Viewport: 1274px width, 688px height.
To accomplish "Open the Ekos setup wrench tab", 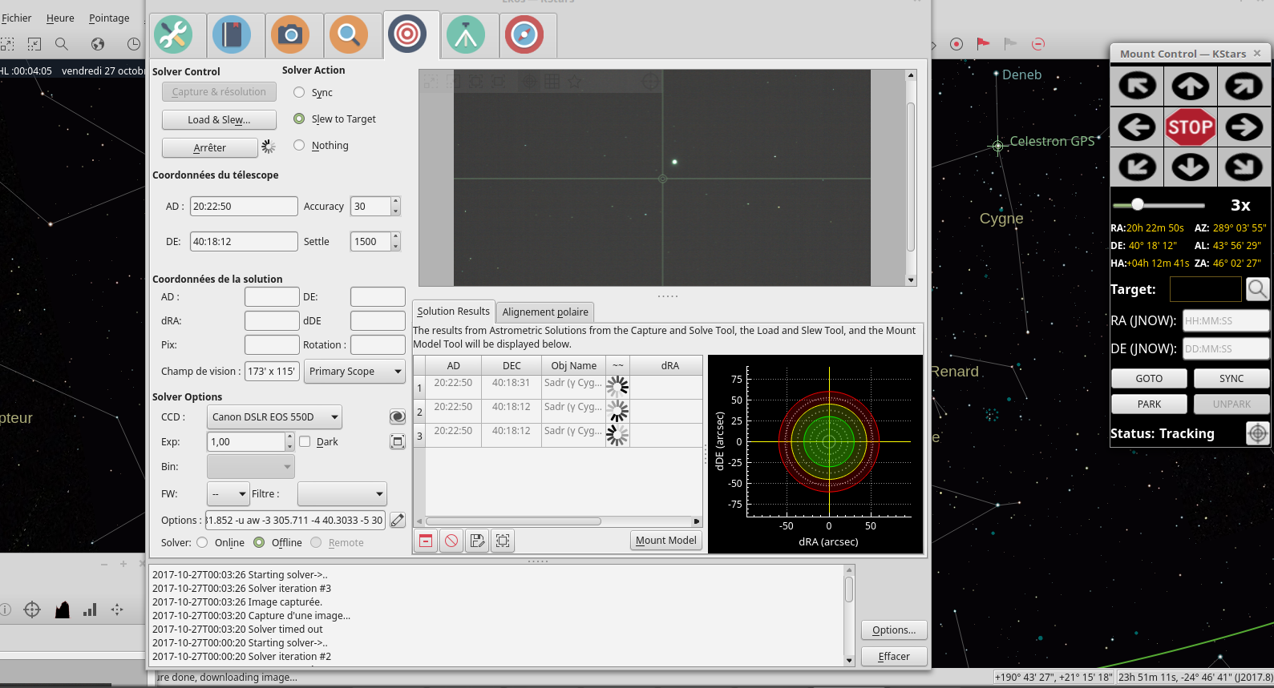I will (x=172, y=35).
